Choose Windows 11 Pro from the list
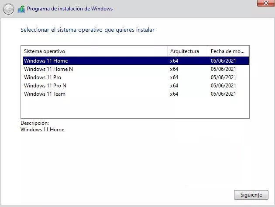The height and width of the screenshot is (207, 275). point(42,77)
